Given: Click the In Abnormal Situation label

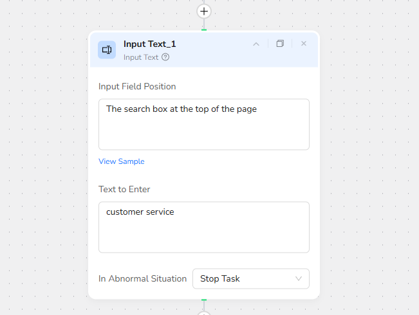Looking at the screenshot, I should click(x=142, y=278).
